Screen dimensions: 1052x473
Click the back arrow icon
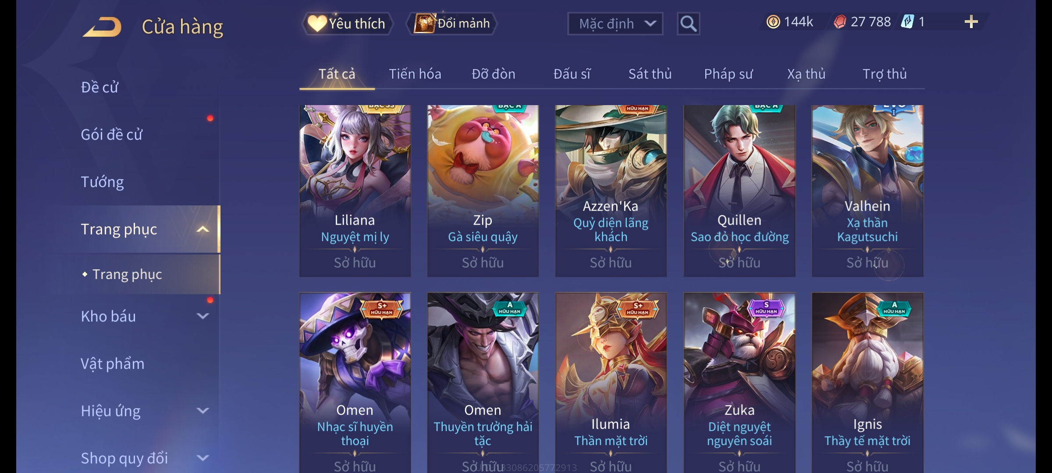(x=103, y=27)
